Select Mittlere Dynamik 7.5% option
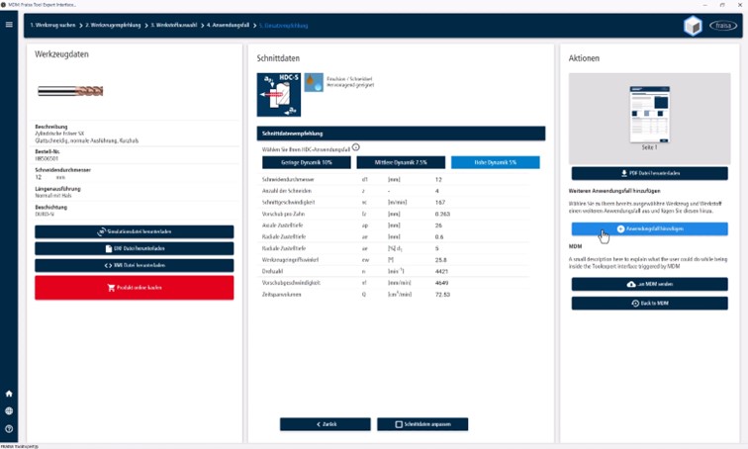This screenshot has height=449, width=748. (401, 162)
